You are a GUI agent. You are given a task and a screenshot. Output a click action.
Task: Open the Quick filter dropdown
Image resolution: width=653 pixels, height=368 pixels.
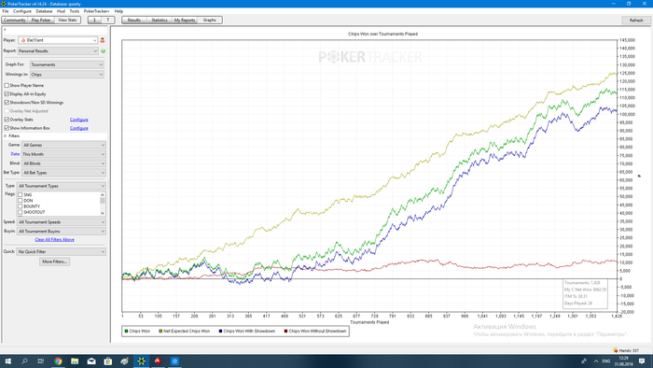[62, 252]
